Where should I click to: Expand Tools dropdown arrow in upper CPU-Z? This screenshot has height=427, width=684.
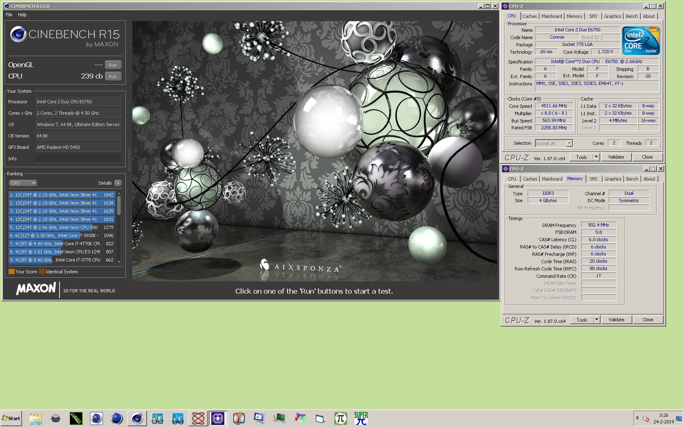pos(596,157)
